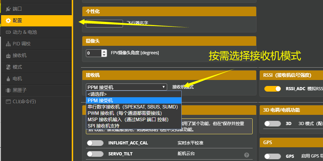
Task: Select PWM 接收机 option
Action: (134, 113)
